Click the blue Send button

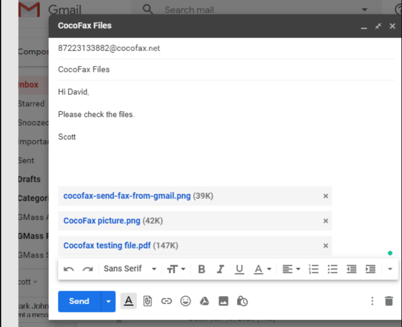pos(79,301)
